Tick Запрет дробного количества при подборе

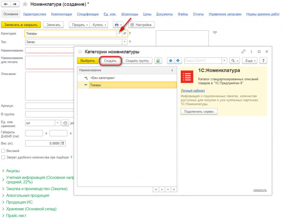pos(3,157)
